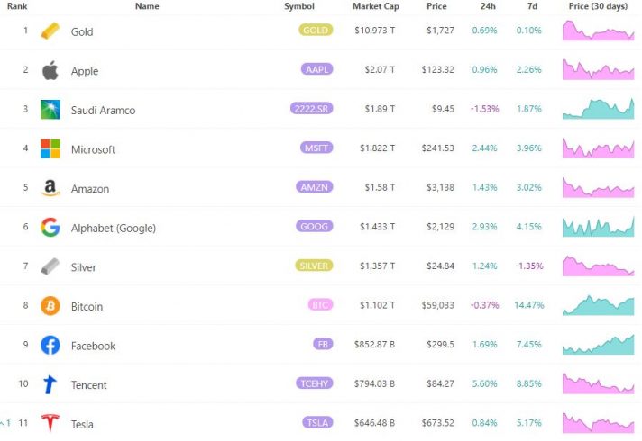
Task: Open the Gold asset link
Action: click(82, 31)
